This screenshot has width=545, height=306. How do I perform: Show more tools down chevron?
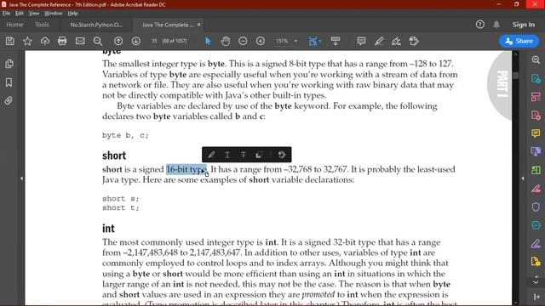pyautogui.click(x=536, y=282)
